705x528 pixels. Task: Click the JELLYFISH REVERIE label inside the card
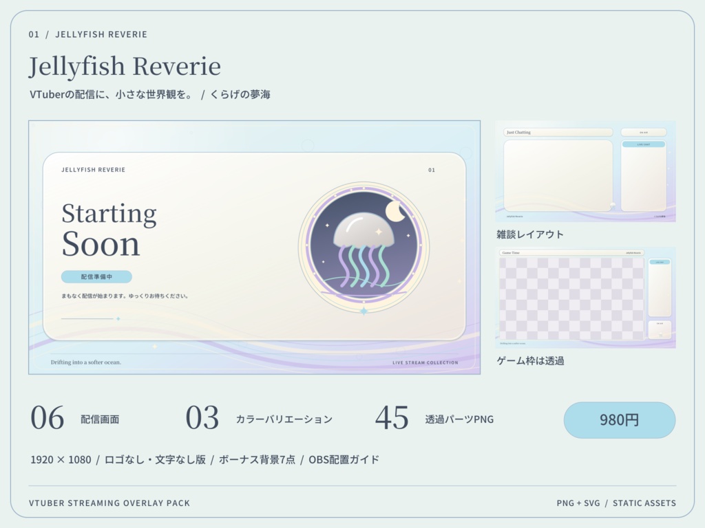94,170
